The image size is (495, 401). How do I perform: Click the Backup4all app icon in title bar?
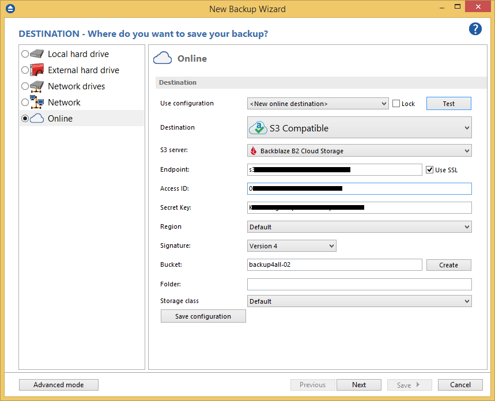10,9
